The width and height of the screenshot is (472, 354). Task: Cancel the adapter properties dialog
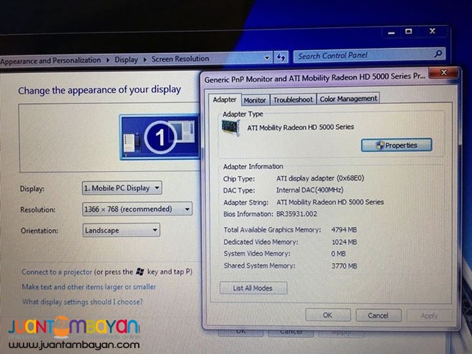378,316
